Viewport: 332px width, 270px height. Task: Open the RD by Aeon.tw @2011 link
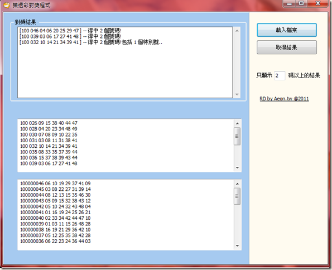(284, 99)
